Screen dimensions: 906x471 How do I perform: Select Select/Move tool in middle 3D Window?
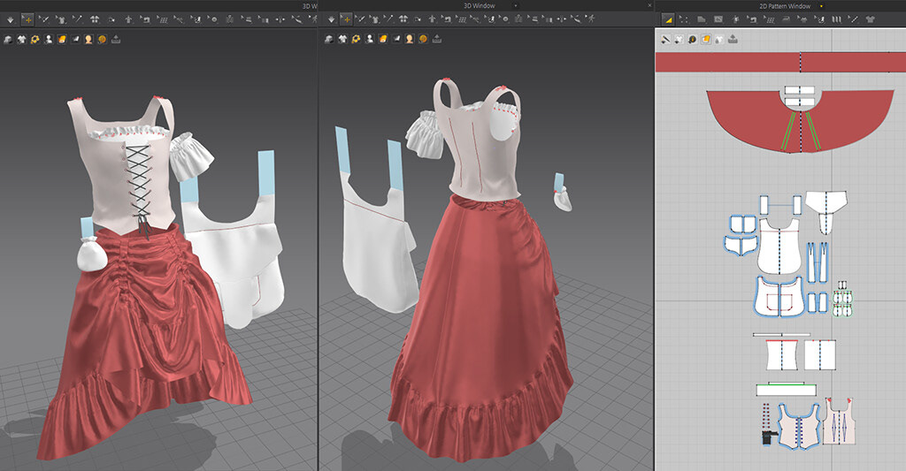point(346,18)
